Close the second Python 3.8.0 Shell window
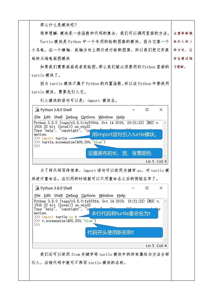Screen dimensions: 213x302 (x=161, y=188)
